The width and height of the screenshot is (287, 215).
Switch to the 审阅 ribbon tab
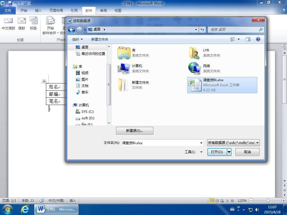pyautogui.click(x=103, y=11)
